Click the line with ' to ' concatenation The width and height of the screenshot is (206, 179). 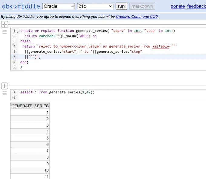(x=83, y=52)
